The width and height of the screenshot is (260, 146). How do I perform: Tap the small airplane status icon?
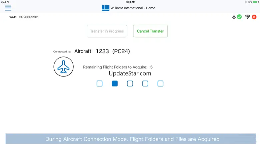pos(234,17)
